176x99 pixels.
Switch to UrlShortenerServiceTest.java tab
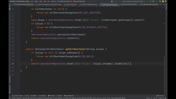[149, 4]
